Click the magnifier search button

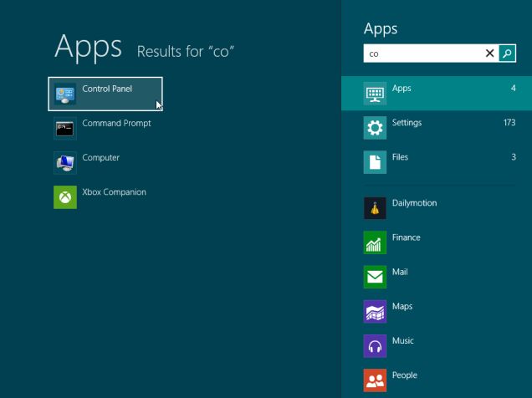click(x=507, y=54)
